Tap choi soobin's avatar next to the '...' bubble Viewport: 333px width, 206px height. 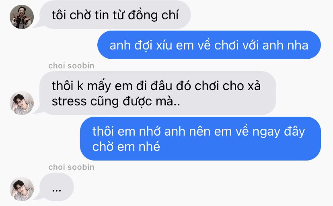[22, 189]
